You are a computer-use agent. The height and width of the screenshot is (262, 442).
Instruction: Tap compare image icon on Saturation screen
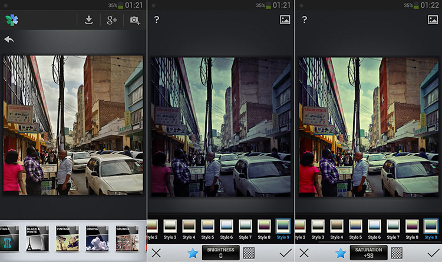click(433, 19)
